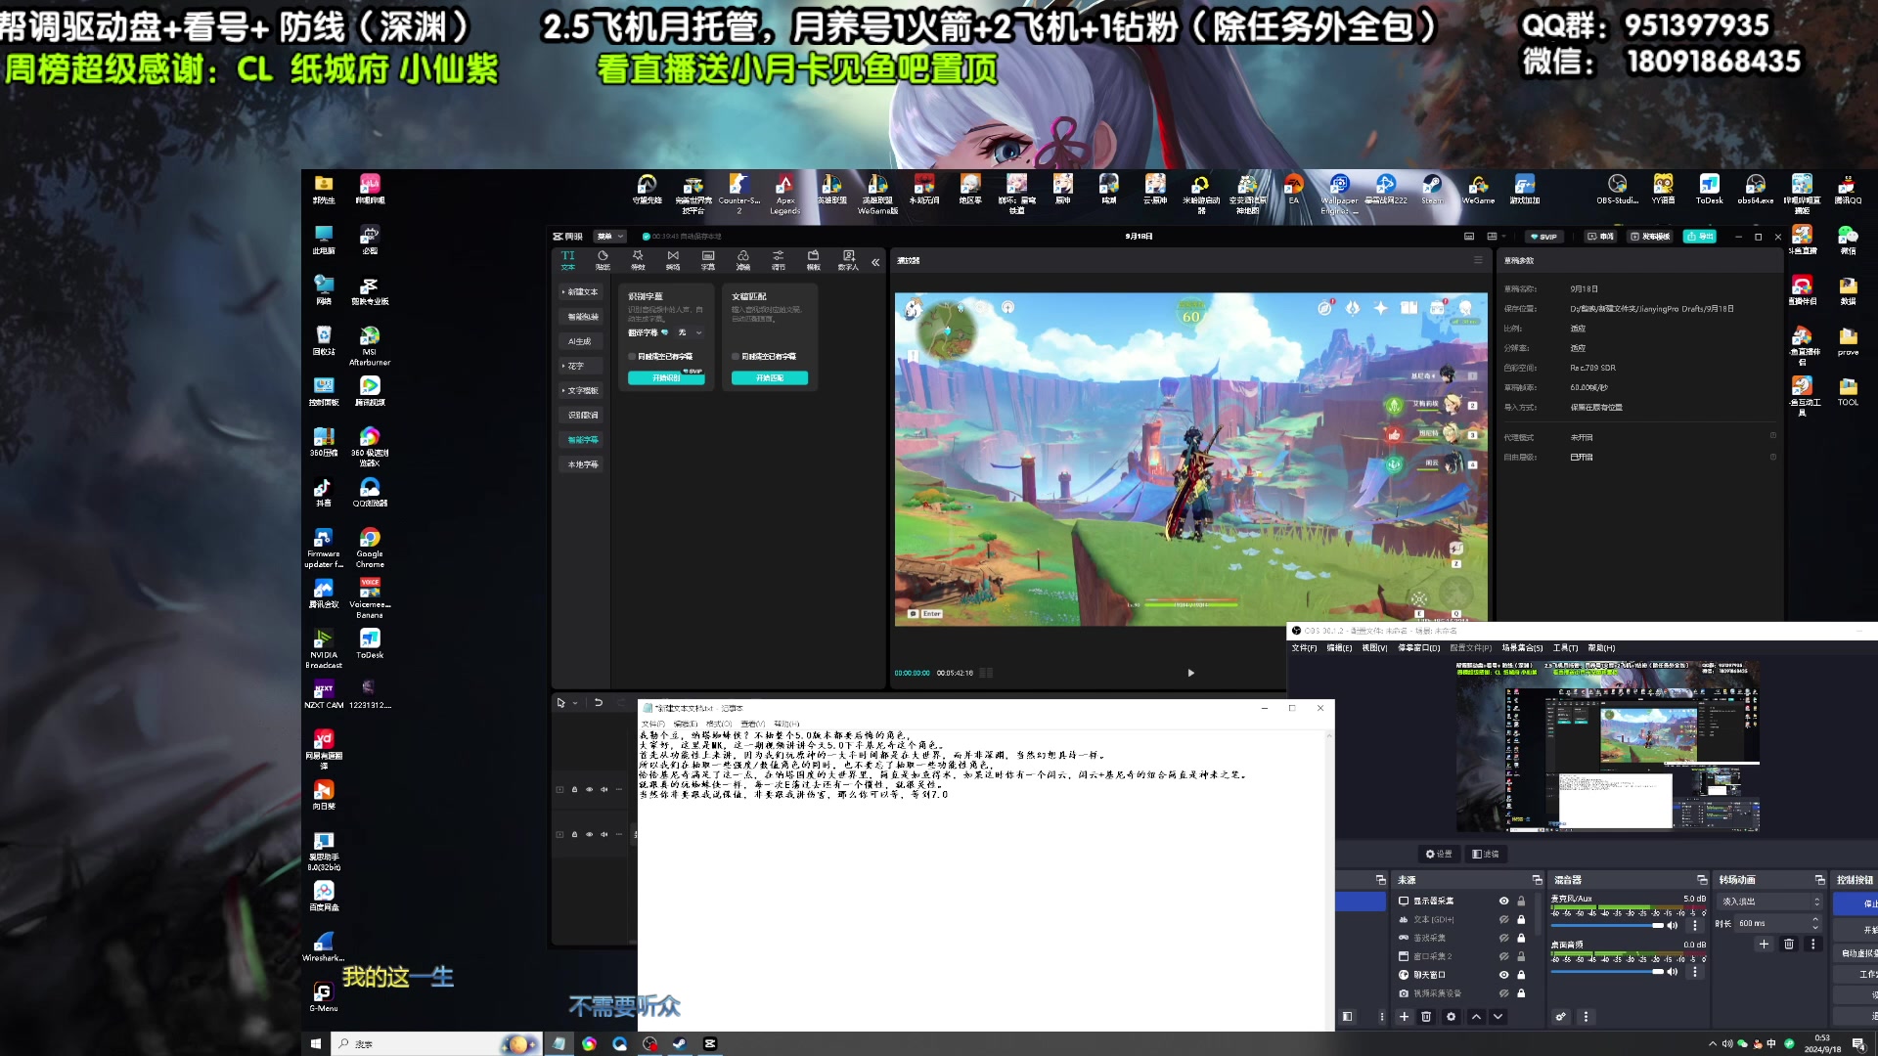1878x1056 pixels.
Task: Click the SVIP badge button in JianYing
Action: 1543,237
